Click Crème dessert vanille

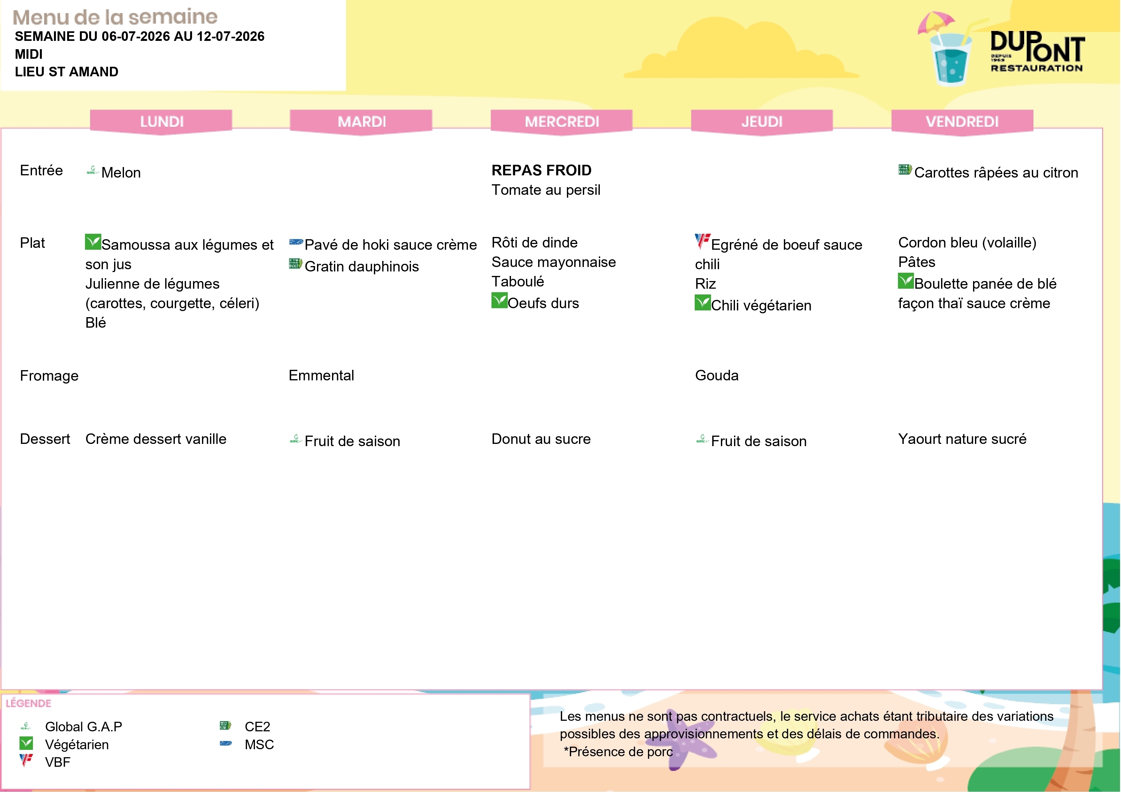[156, 439]
